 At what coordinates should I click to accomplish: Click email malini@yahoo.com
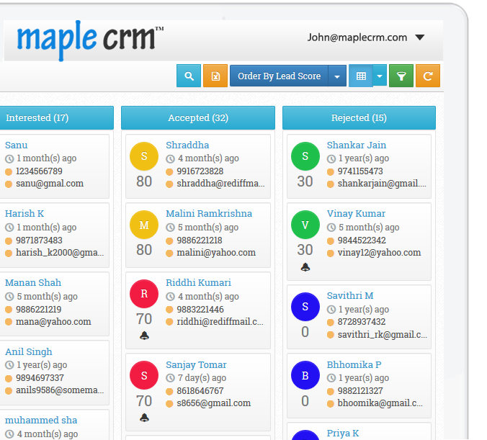(x=216, y=253)
